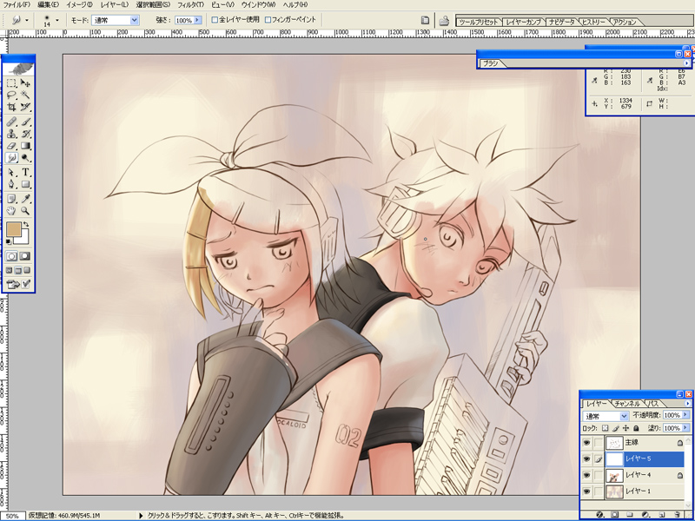695x521 pixels.
Task: Hide the 主線 layer
Action: click(x=587, y=443)
